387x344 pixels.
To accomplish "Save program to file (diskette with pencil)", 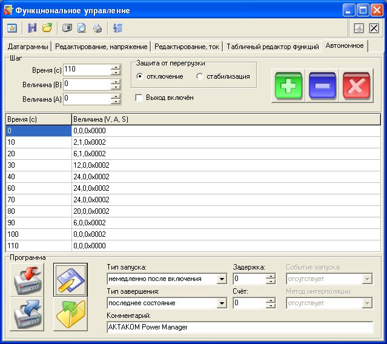I will click(71, 280).
